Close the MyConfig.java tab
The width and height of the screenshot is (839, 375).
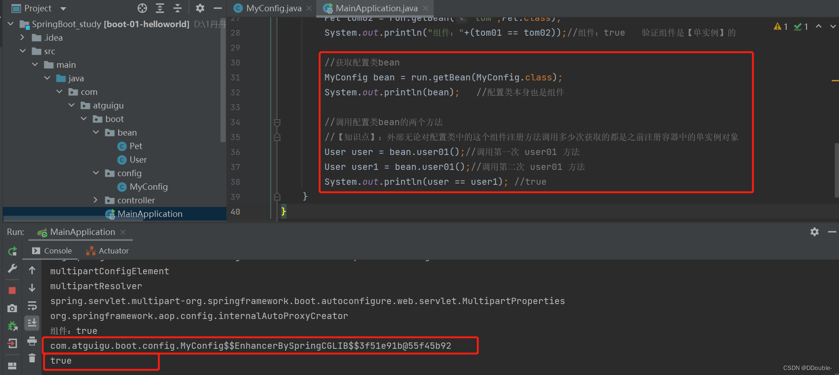pyautogui.click(x=309, y=8)
